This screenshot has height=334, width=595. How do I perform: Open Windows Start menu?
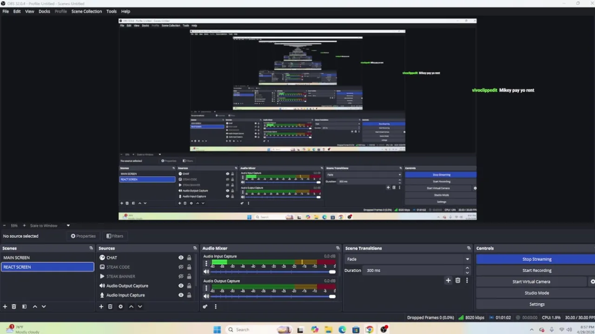point(217,329)
